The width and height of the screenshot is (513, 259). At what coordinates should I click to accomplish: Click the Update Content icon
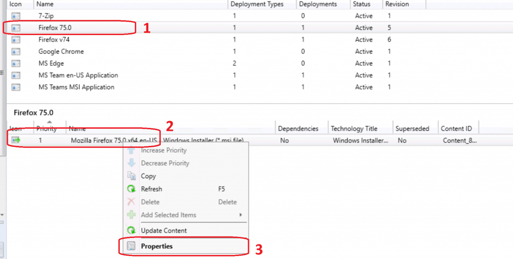tap(131, 230)
